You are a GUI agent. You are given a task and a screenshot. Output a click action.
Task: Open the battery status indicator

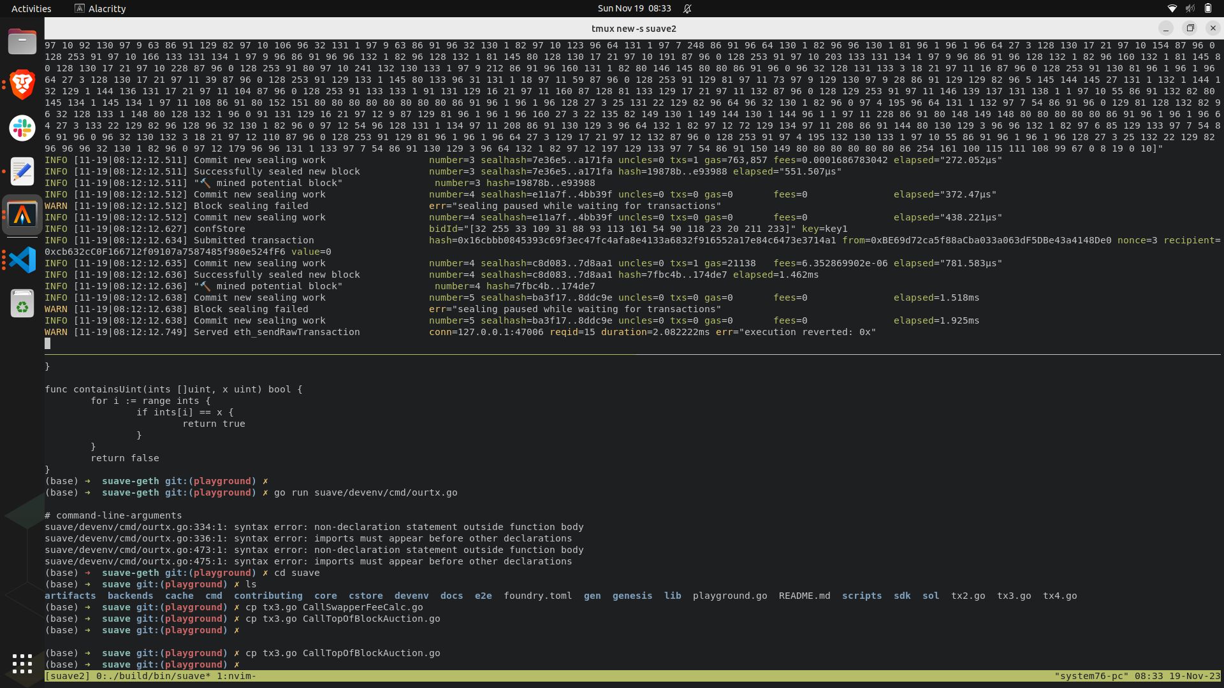tap(1207, 8)
